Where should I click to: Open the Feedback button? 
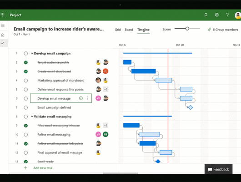[x=218, y=169]
